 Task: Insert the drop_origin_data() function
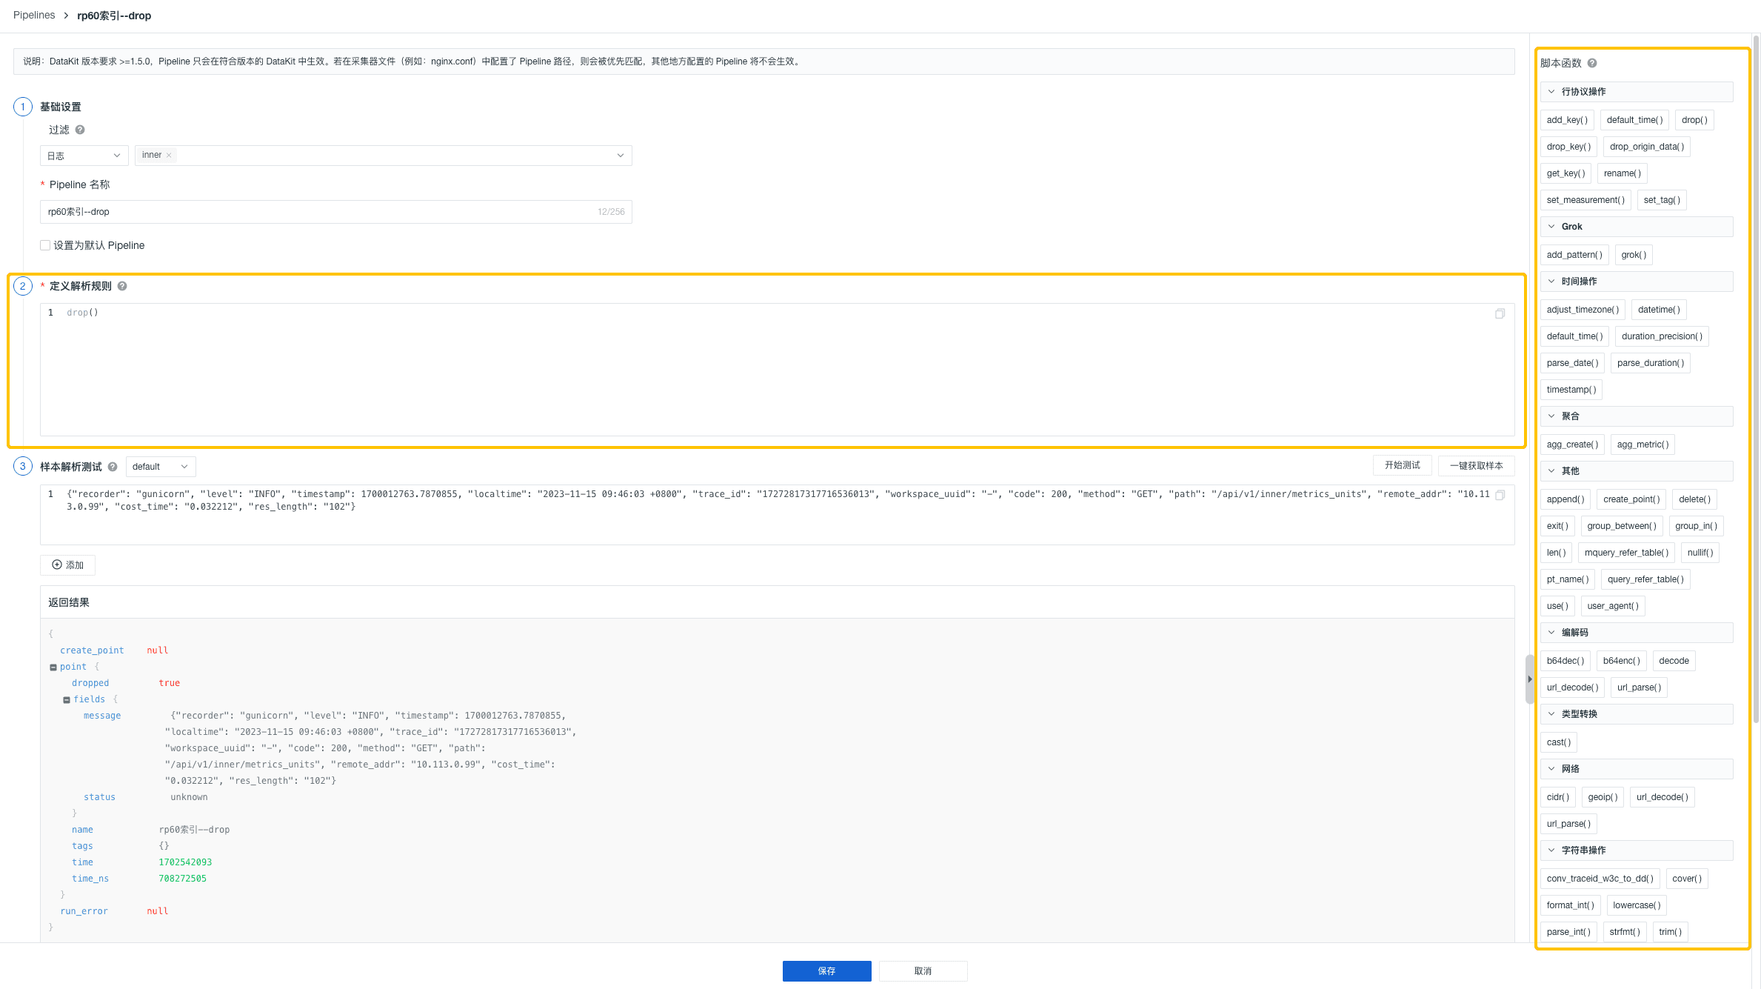pyautogui.click(x=1646, y=147)
